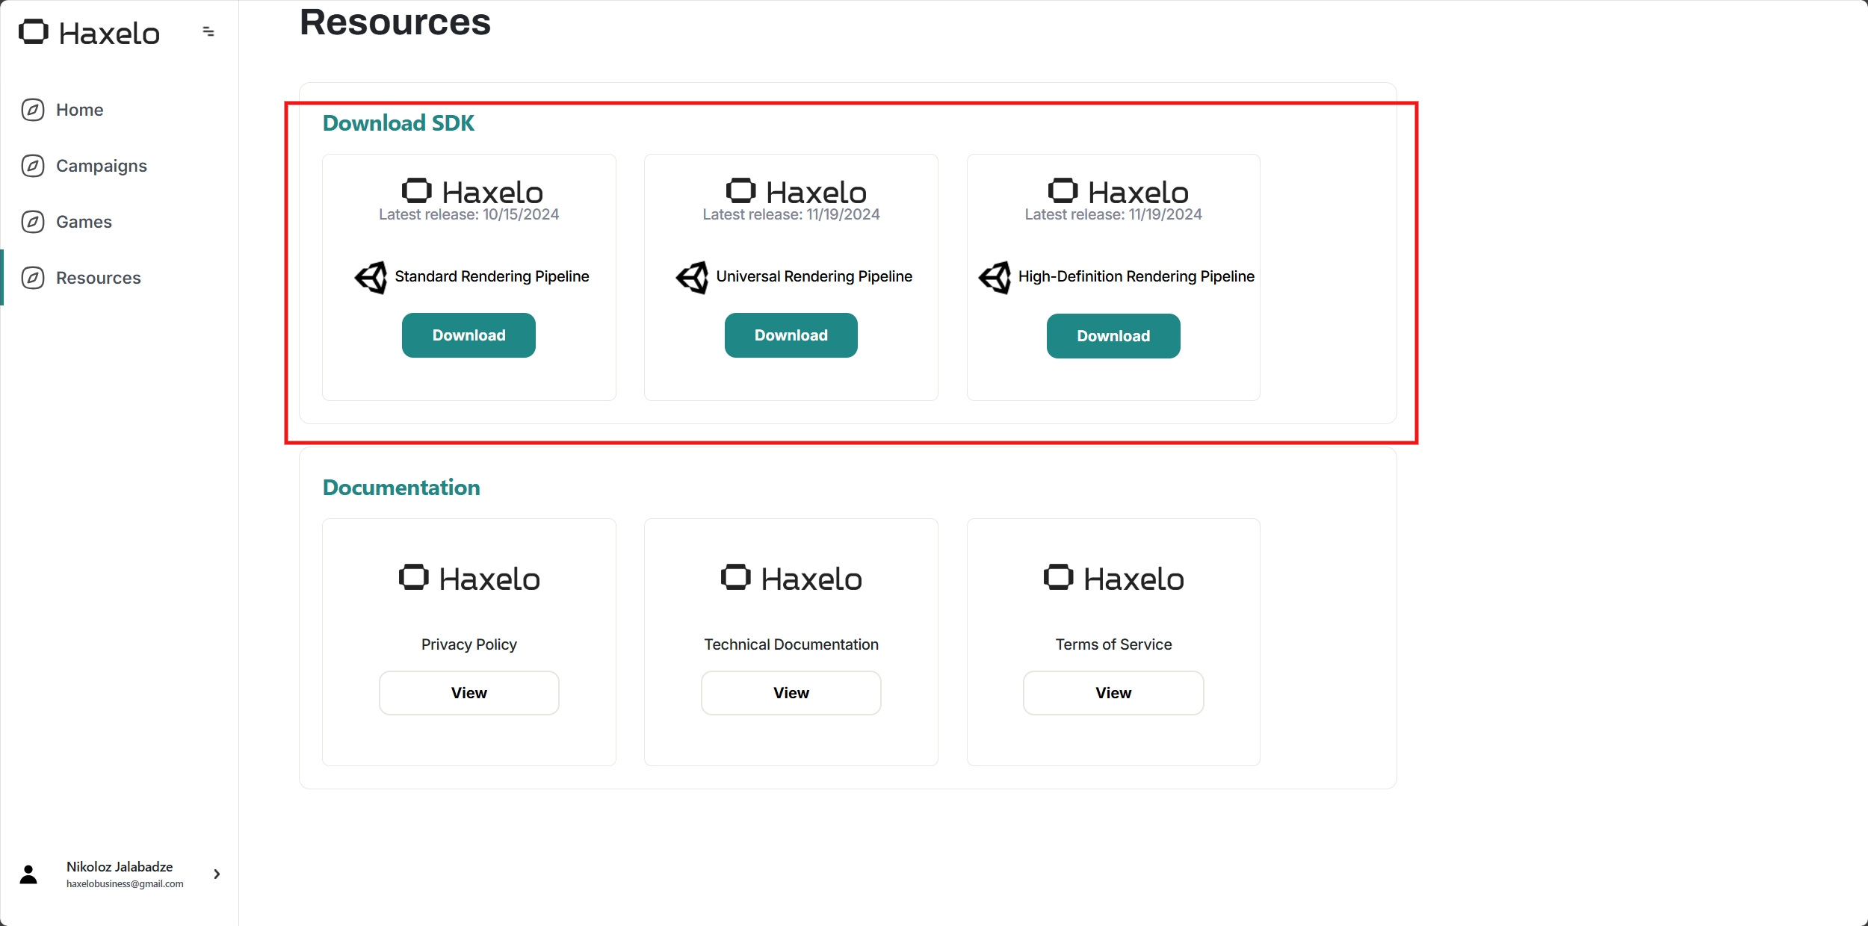Expand the Nikoloz Jalabadze account chevron
1868x926 pixels.
[217, 874]
